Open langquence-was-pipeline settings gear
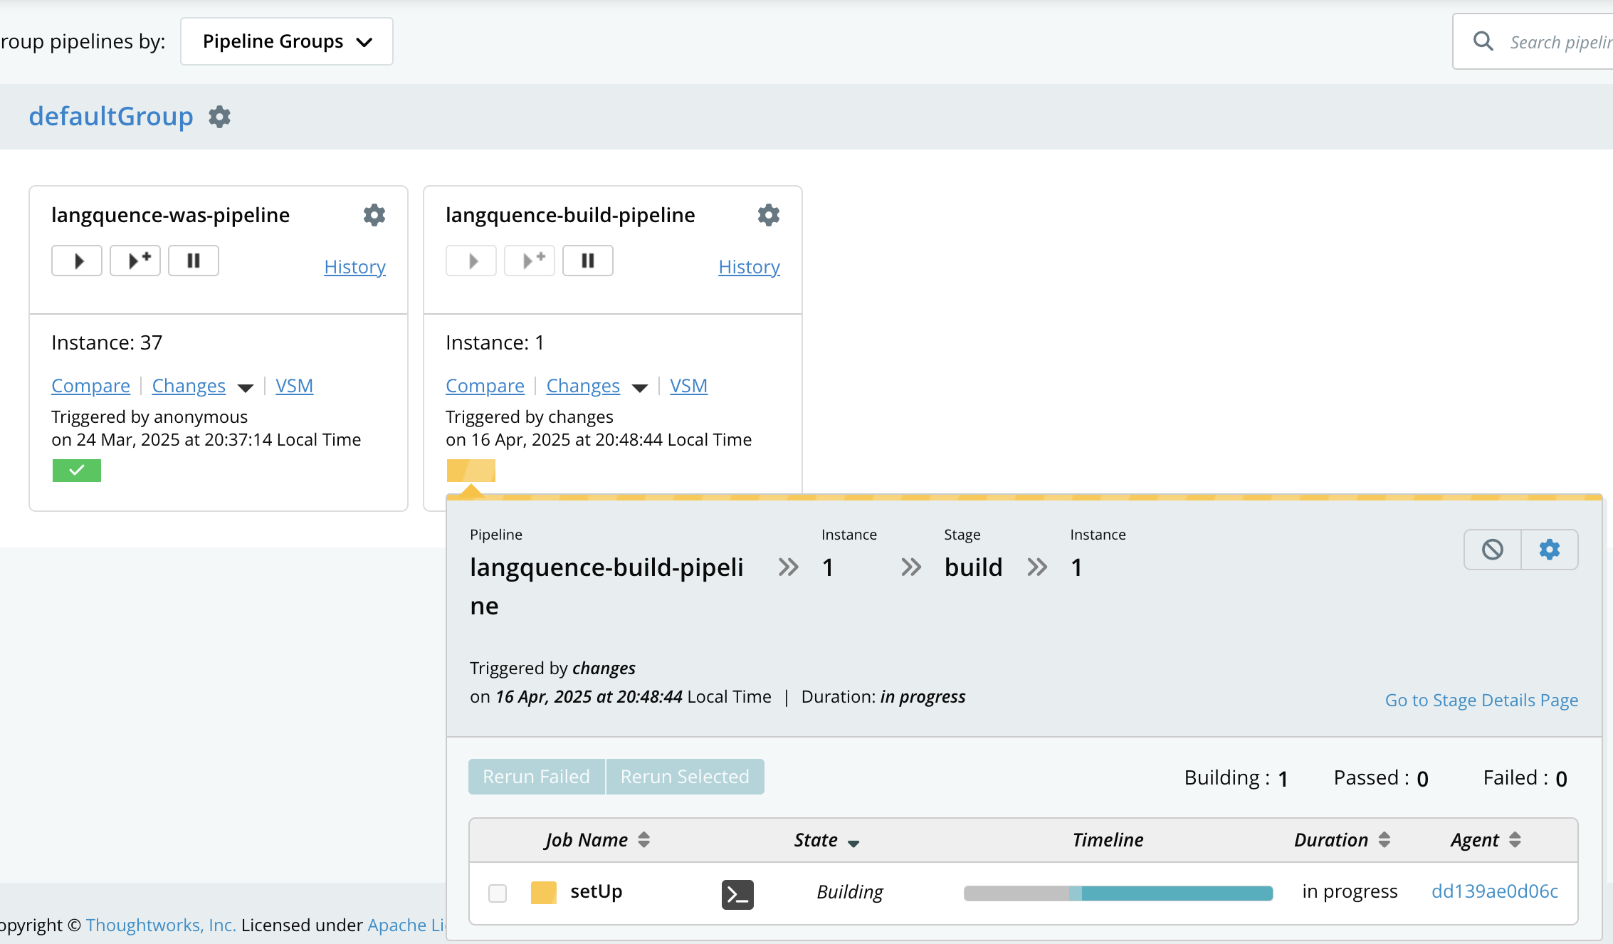This screenshot has width=1613, height=944. click(374, 215)
